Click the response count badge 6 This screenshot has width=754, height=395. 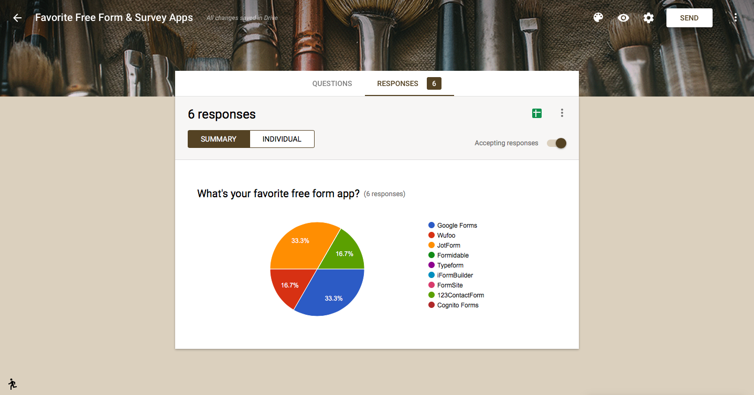434,83
